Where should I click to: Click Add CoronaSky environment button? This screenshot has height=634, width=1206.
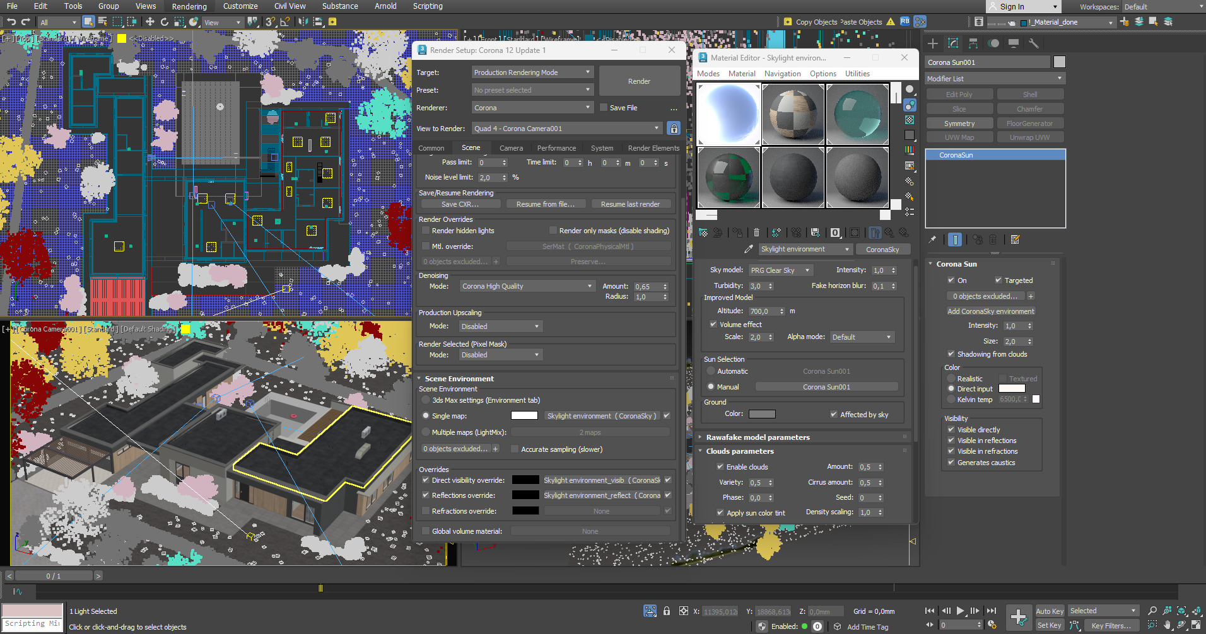point(990,311)
